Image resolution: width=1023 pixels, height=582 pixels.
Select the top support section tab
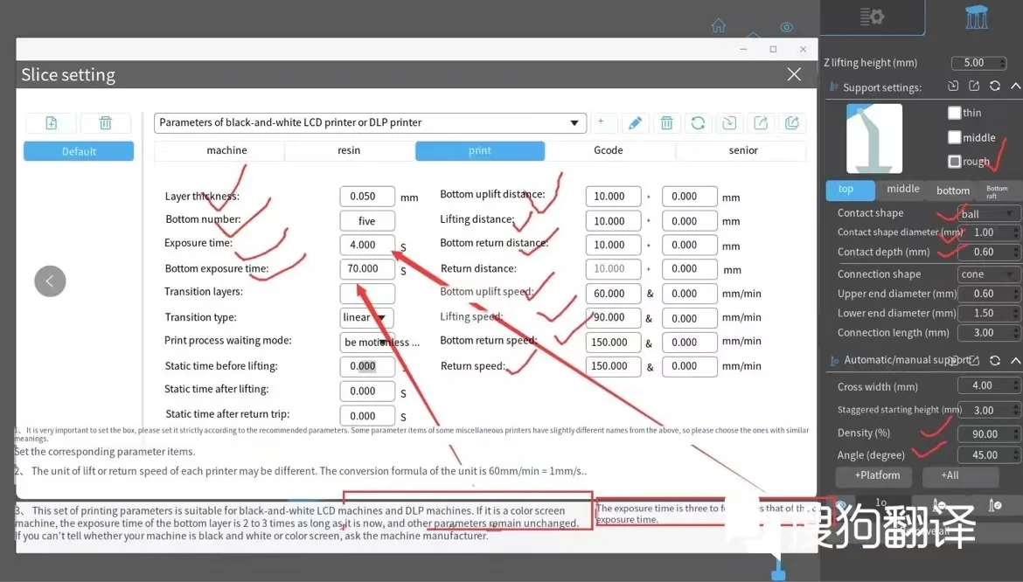[x=850, y=190]
